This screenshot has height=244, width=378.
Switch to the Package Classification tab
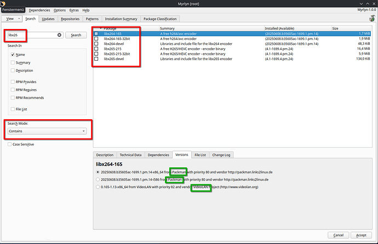(x=160, y=19)
